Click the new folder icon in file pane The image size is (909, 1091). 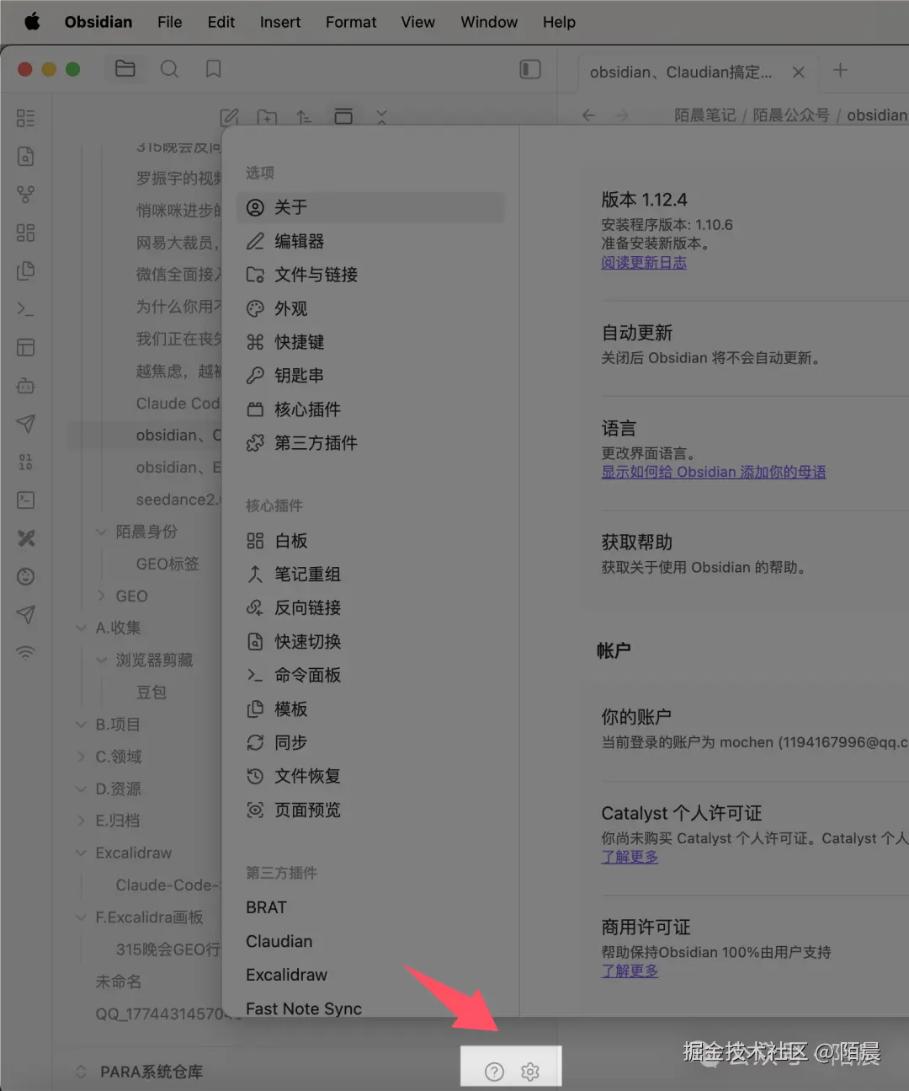point(267,117)
